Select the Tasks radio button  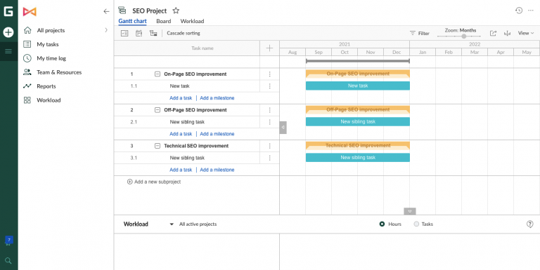click(416, 224)
